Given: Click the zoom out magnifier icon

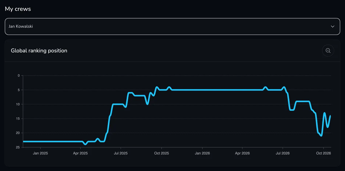Looking at the screenshot, I should (x=328, y=51).
